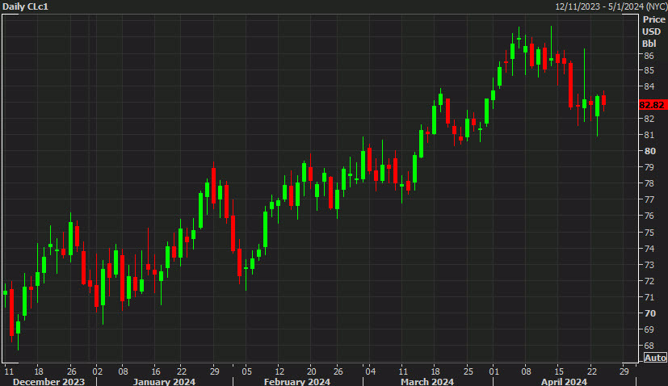The width and height of the screenshot is (668, 386).
Task: Click the 80 price level on axis
Action: click(x=648, y=151)
